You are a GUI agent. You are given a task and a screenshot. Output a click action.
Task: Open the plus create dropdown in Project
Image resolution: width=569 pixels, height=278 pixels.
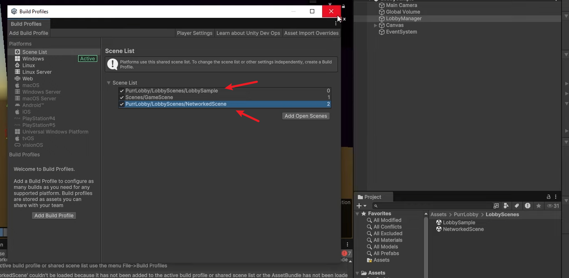click(x=362, y=206)
